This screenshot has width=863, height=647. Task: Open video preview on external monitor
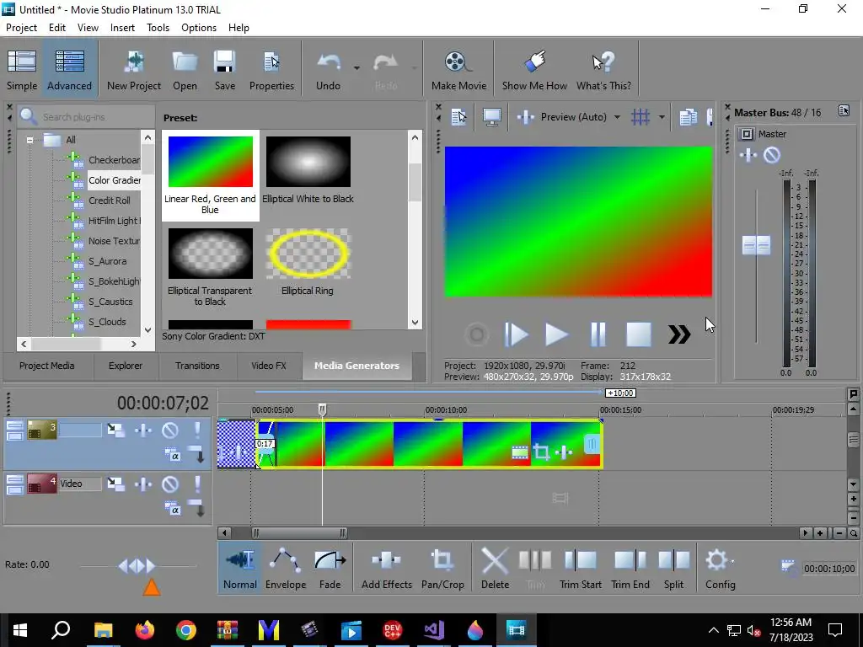491,116
